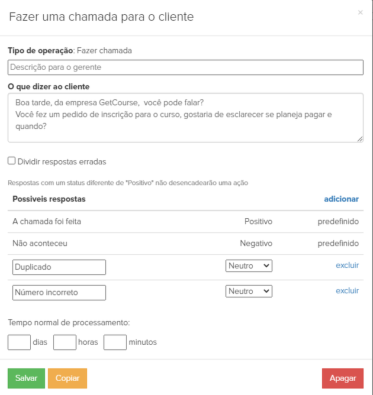Edit the 'Duplicado' response field
Screen dimensions: 373x395
(x=59, y=267)
